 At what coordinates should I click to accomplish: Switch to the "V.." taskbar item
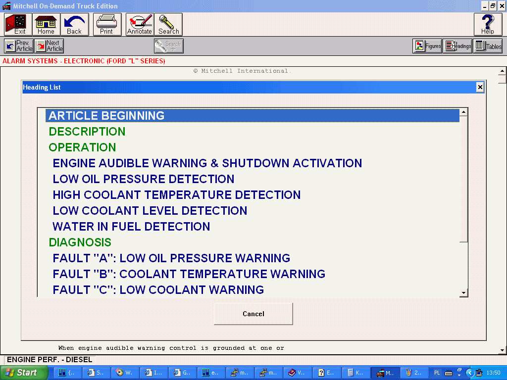coord(297,373)
